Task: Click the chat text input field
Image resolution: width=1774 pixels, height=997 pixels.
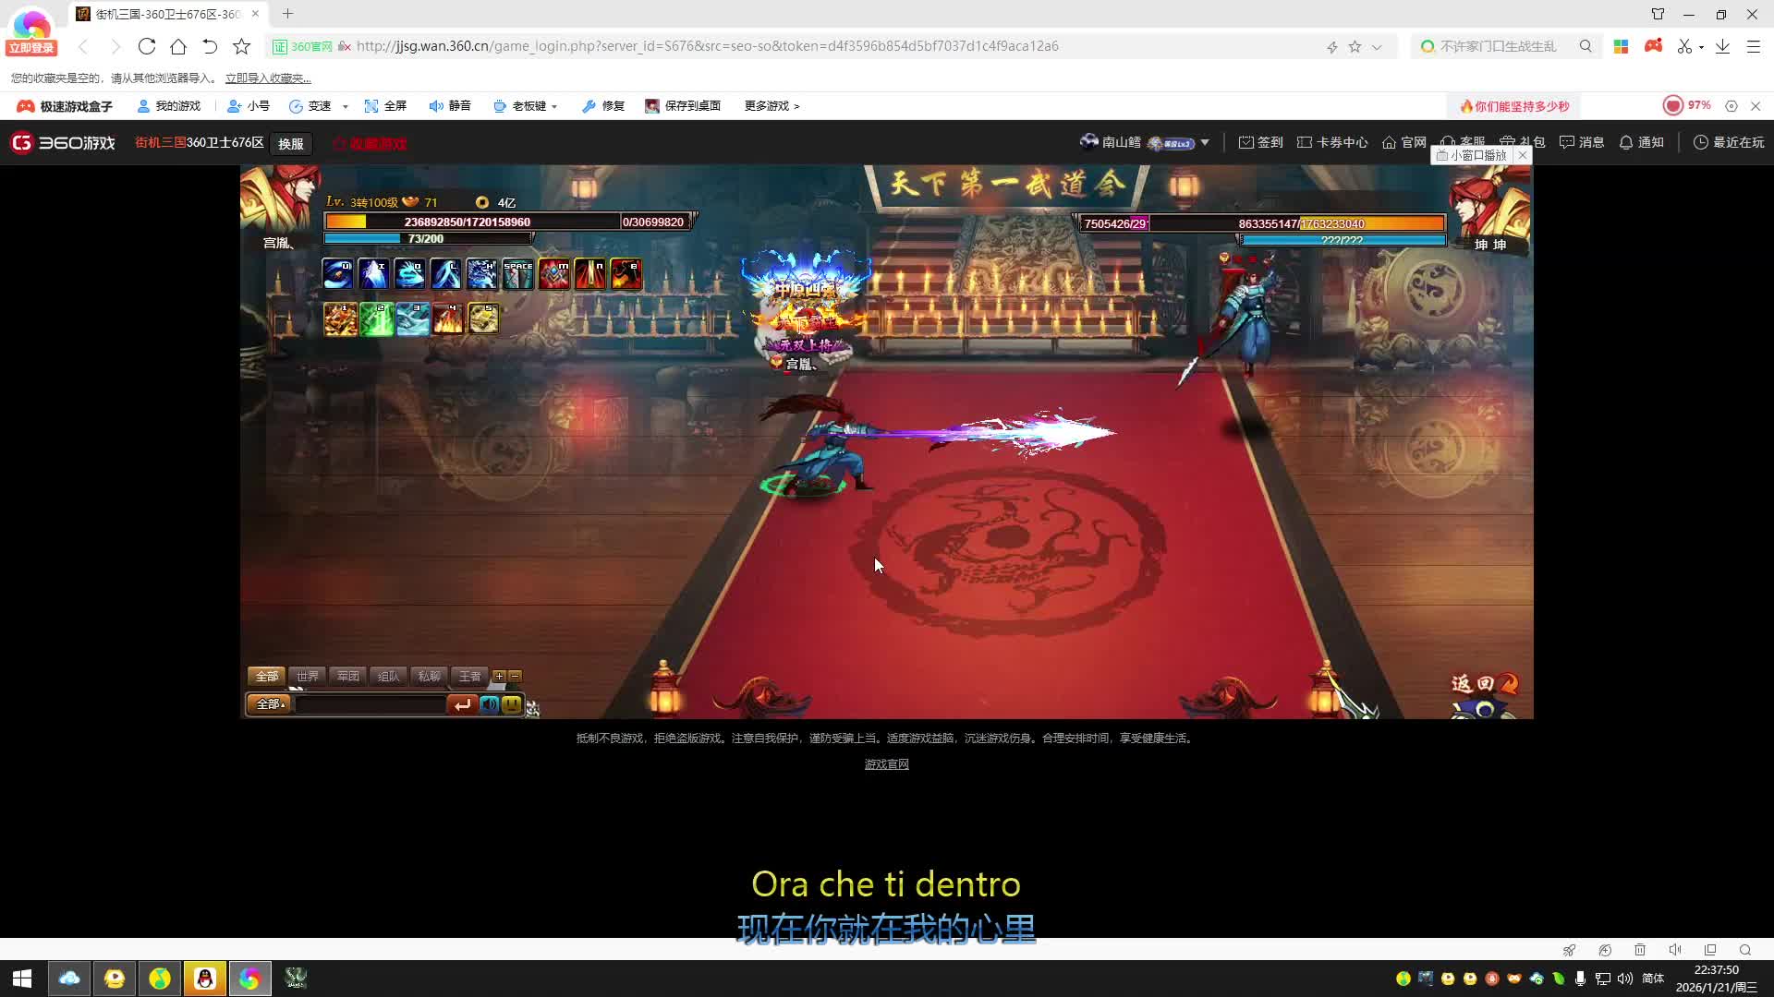Action: [370, 704]
